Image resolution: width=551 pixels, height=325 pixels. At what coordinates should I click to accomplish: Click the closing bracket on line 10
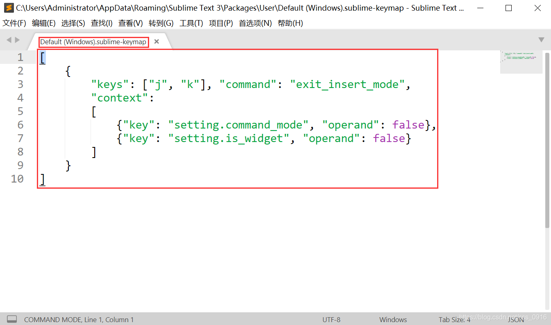[43, 179]
